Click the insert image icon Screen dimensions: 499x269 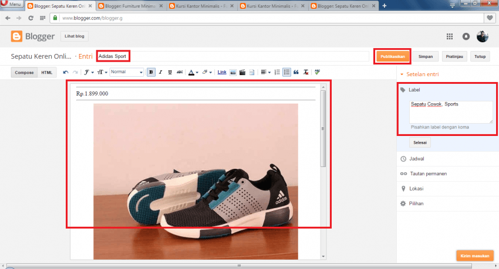pos(233,73)
